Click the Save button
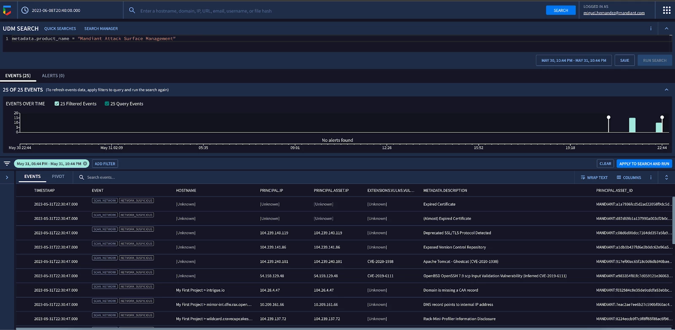Viewport: 675px width, 330px height. click(624, 60)
